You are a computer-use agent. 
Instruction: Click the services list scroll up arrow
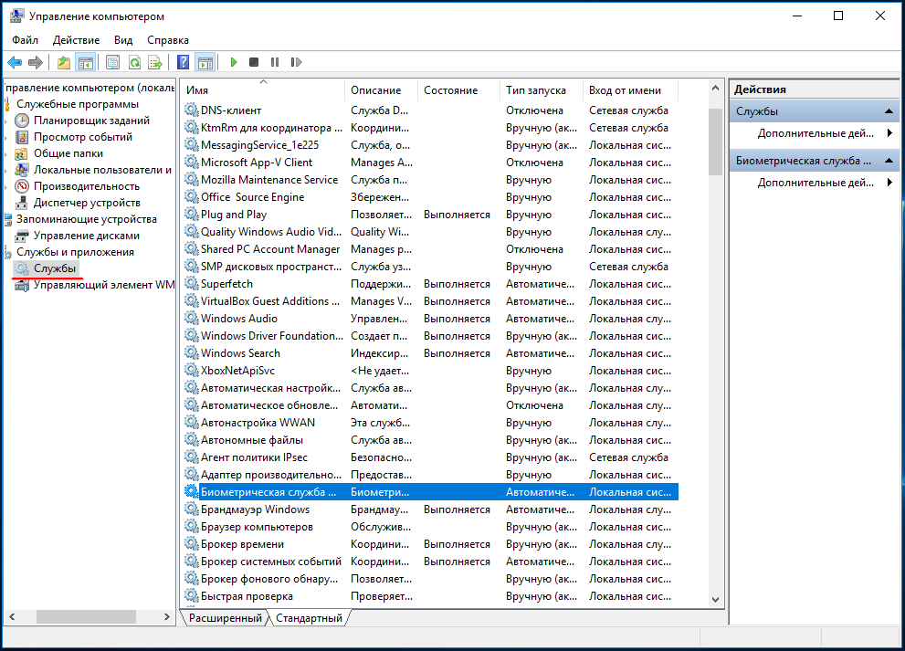[x=716, y=89]
